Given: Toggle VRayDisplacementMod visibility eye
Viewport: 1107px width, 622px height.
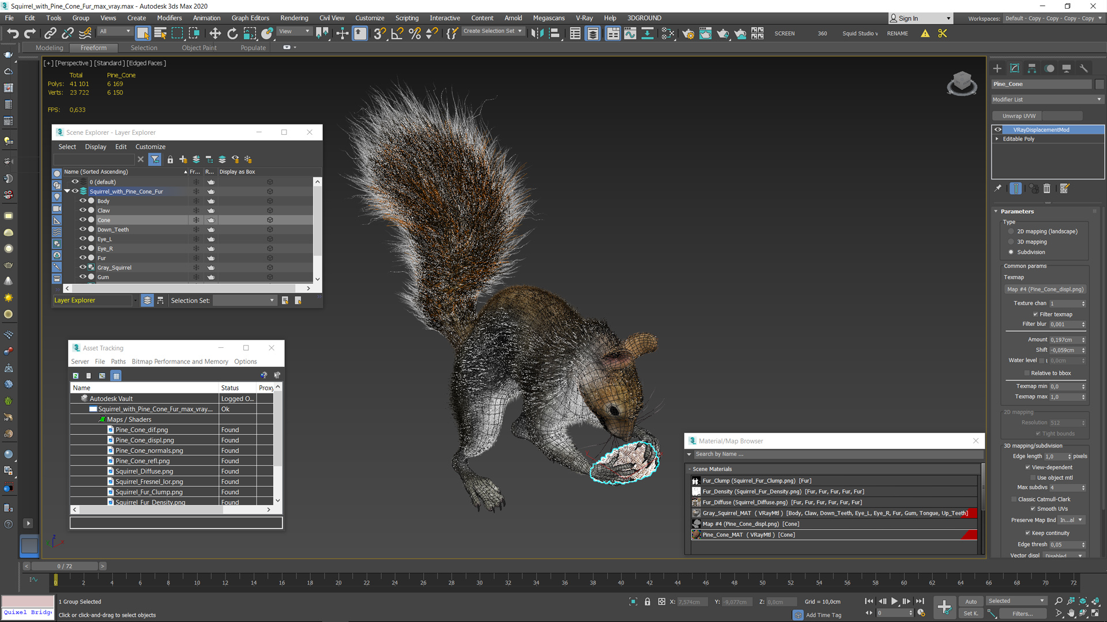Looking at the screenshot, I should tap(998, 130).
